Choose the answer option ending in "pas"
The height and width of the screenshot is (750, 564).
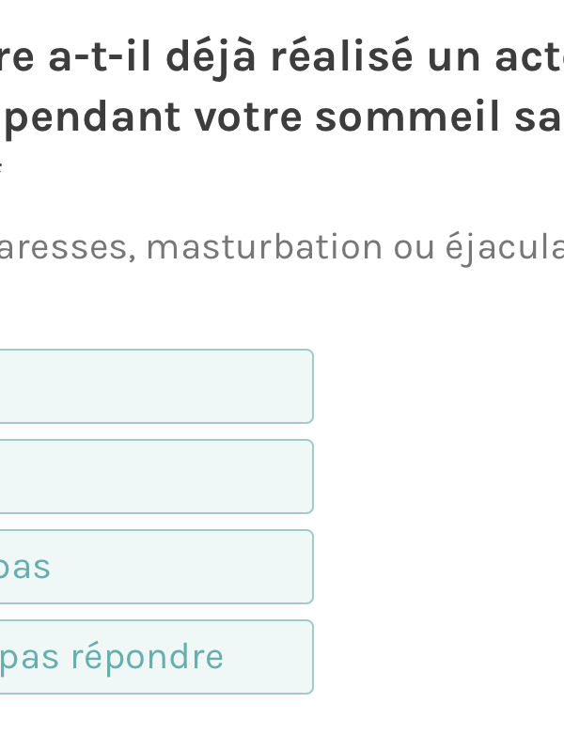[x=155, y=567]
